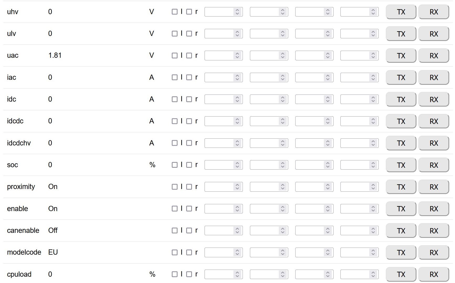The width and height of the screenshot is (455, 283).
Task: Tick the 'l' checkbox in the soc row
Action: [x=174, y=165]
